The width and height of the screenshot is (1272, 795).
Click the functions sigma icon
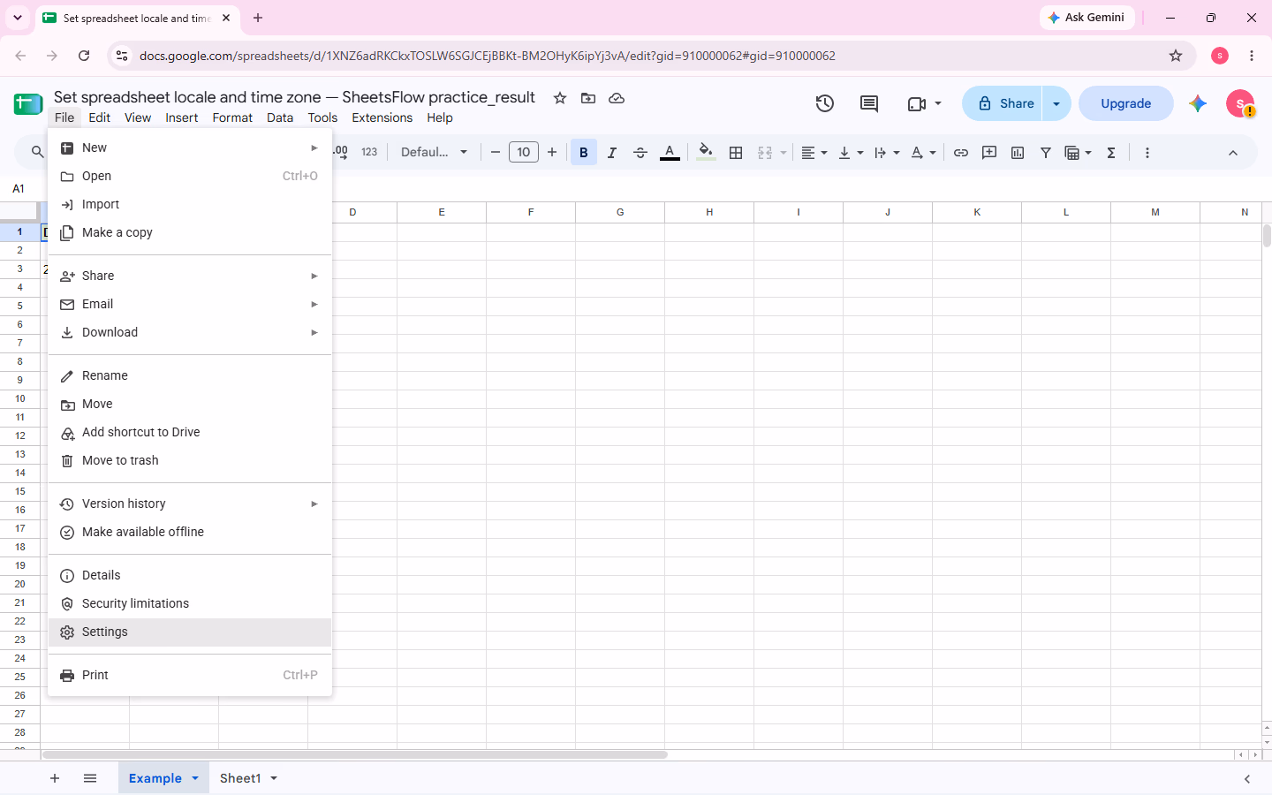(x=1111, y=153)
